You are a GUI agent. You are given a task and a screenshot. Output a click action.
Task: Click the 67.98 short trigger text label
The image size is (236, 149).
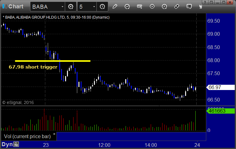point(33,67)
